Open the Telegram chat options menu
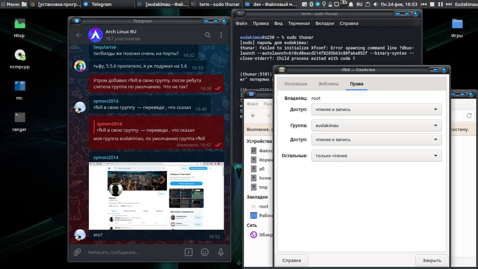Screen dimensions: 478x269 (x=221, y=35)
